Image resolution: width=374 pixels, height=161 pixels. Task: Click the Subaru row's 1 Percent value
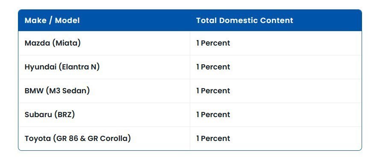pyautogui.click(x=213, y=115)
